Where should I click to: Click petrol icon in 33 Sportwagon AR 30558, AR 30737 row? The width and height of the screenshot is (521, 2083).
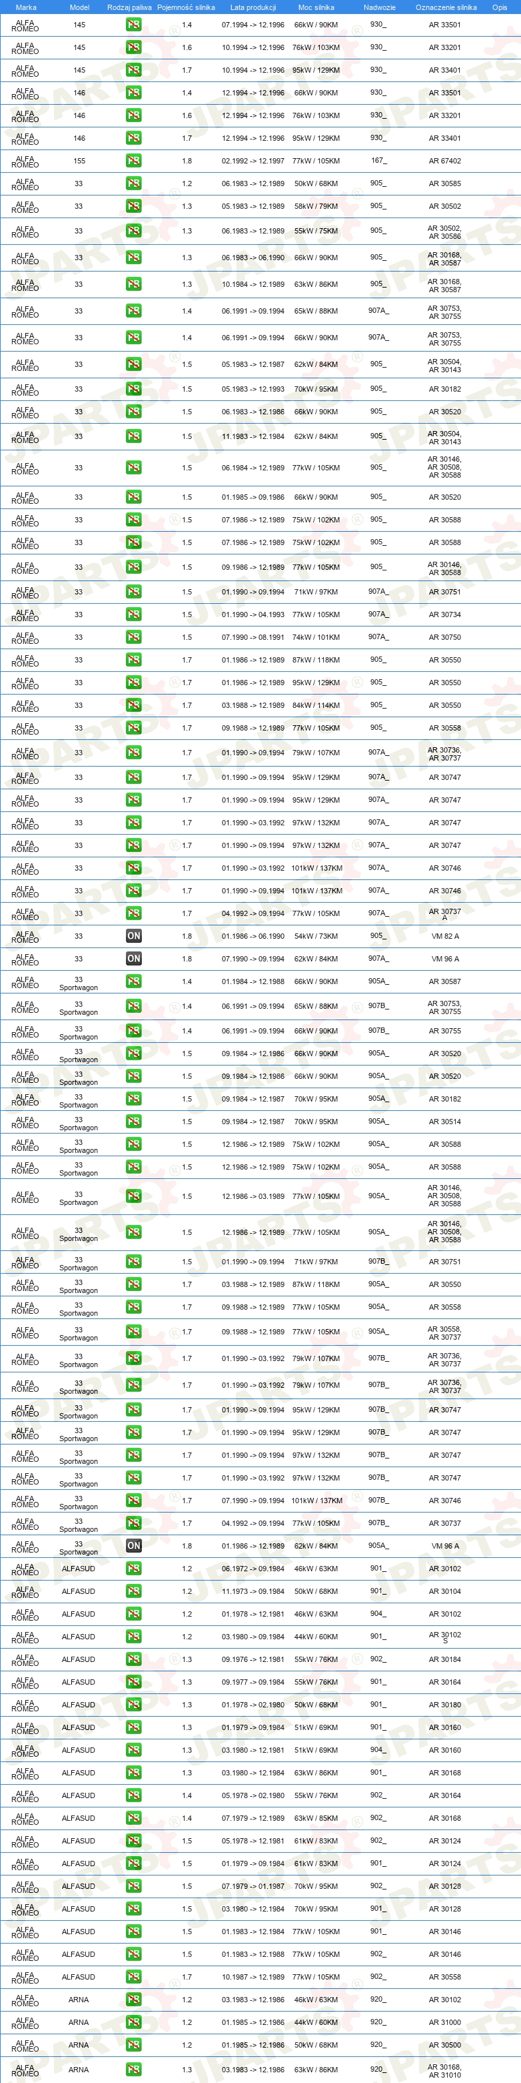pos(133,1332)
